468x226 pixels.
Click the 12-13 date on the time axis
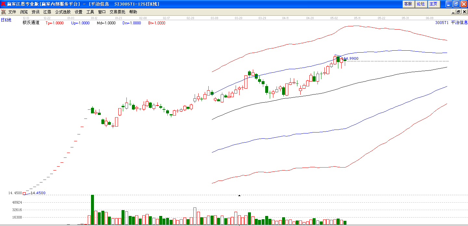(x=26, y=18)
